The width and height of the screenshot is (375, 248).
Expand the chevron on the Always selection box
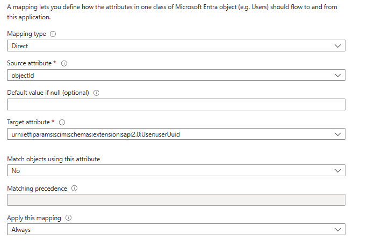pos(337,230)
